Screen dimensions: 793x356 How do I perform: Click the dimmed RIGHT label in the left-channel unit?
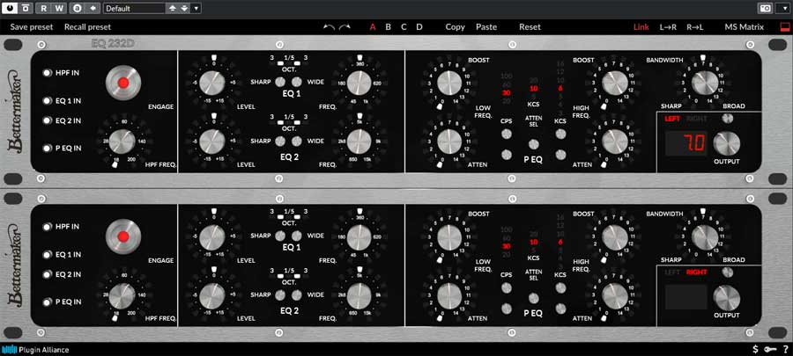point(696,119)
